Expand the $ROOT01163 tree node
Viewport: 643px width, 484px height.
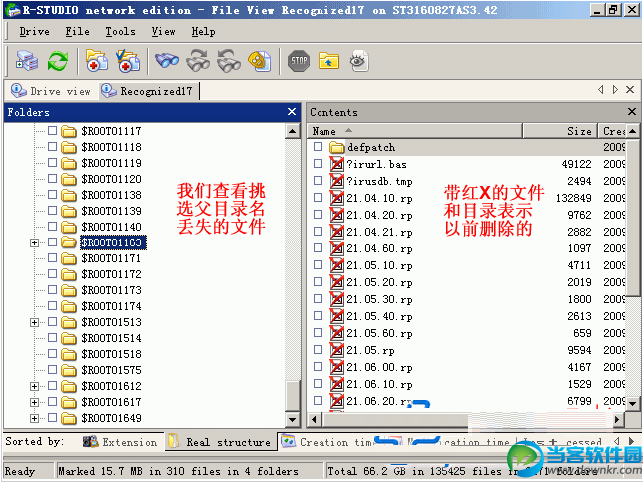pyautogui.click(x=34, y=242)
